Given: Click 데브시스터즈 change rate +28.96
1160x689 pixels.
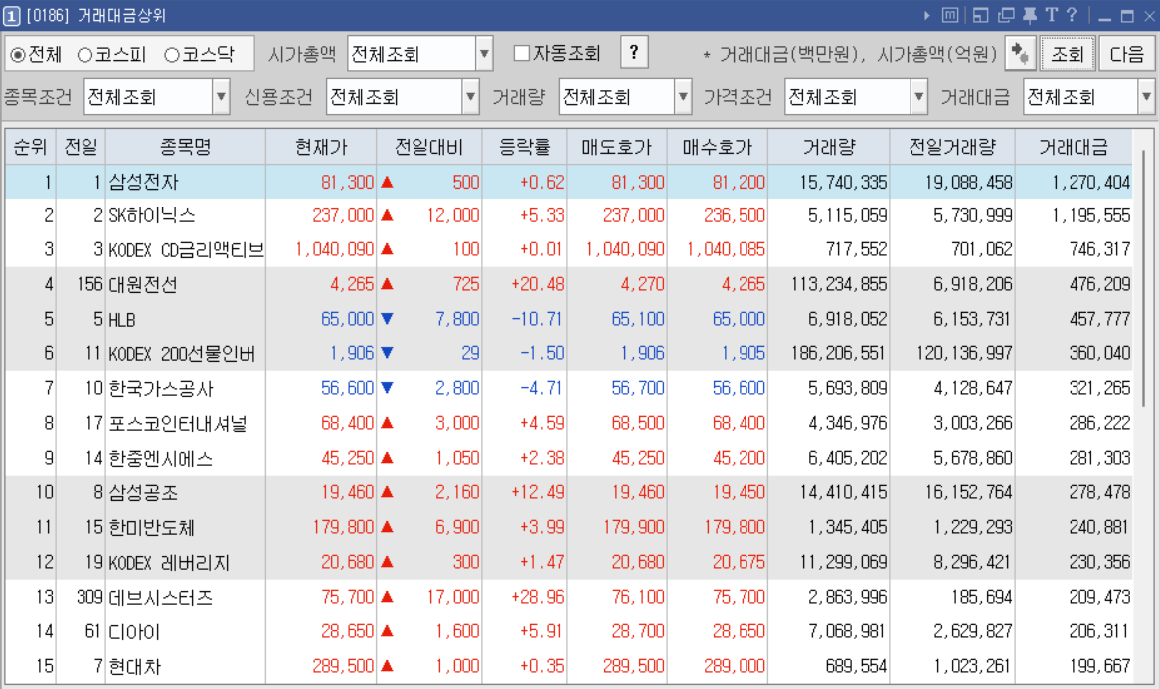Looking at the screenshot, I should coord(538,598).
